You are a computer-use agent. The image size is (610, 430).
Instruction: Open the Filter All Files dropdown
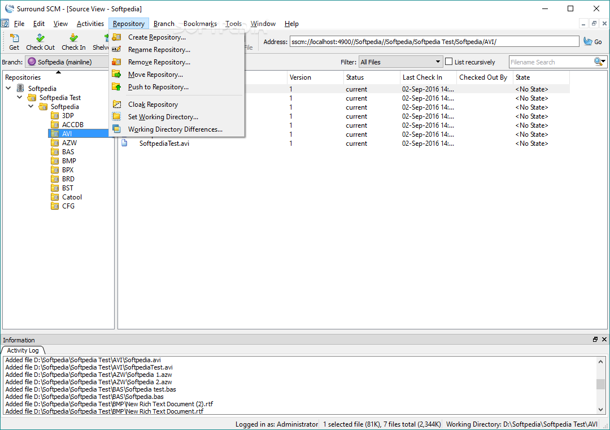pos(400,62)
